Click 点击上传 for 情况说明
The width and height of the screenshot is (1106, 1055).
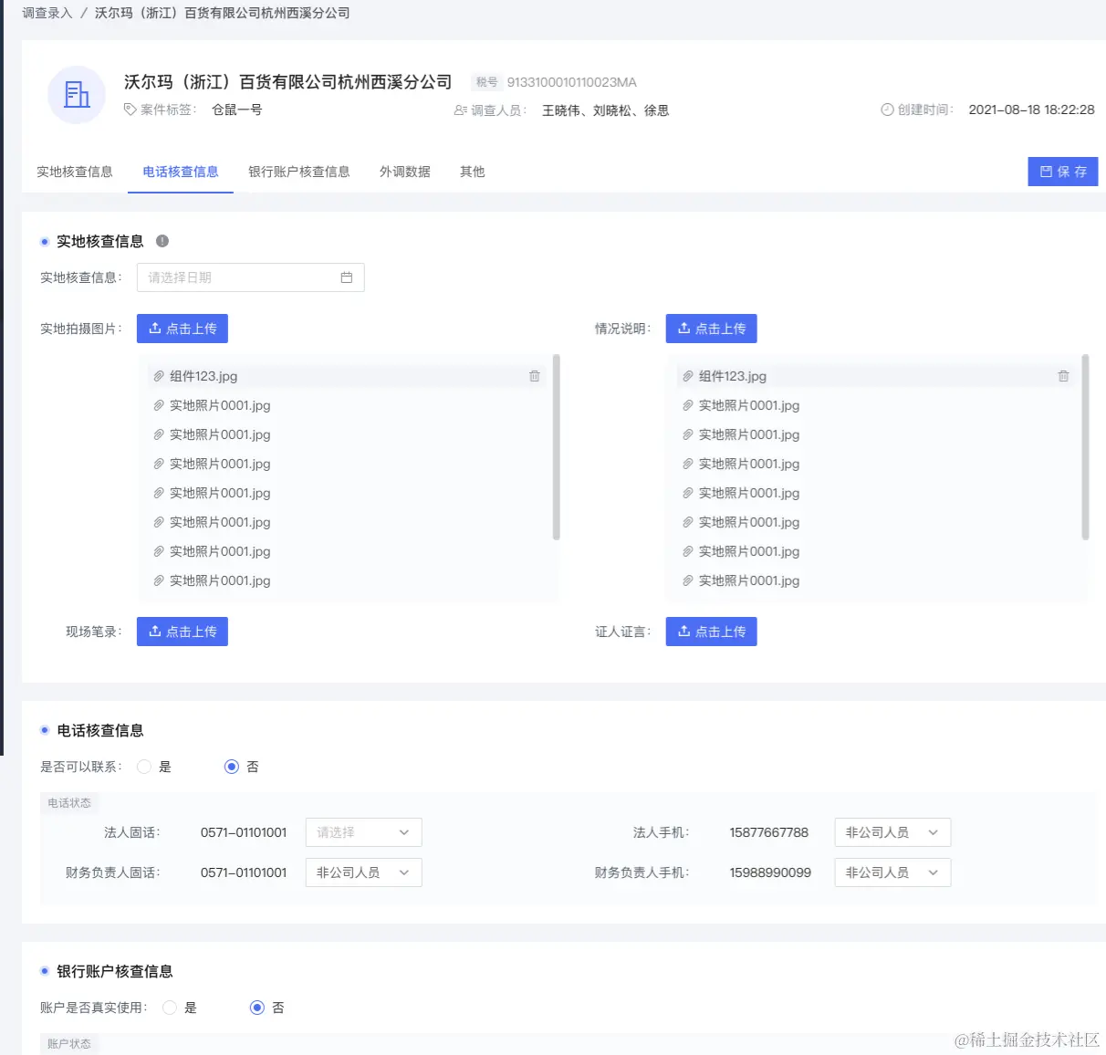point(712,329)
